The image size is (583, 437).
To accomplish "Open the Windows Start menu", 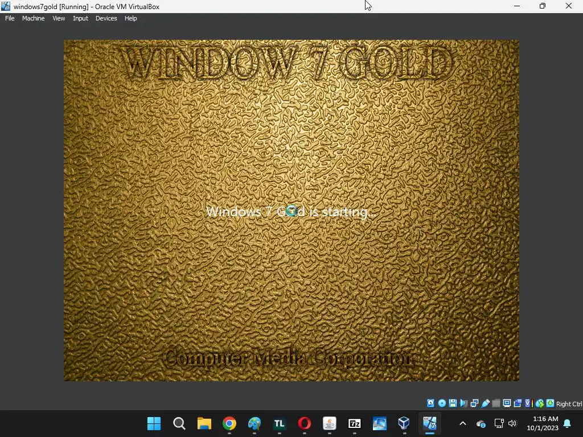I will tap(154, 423).
